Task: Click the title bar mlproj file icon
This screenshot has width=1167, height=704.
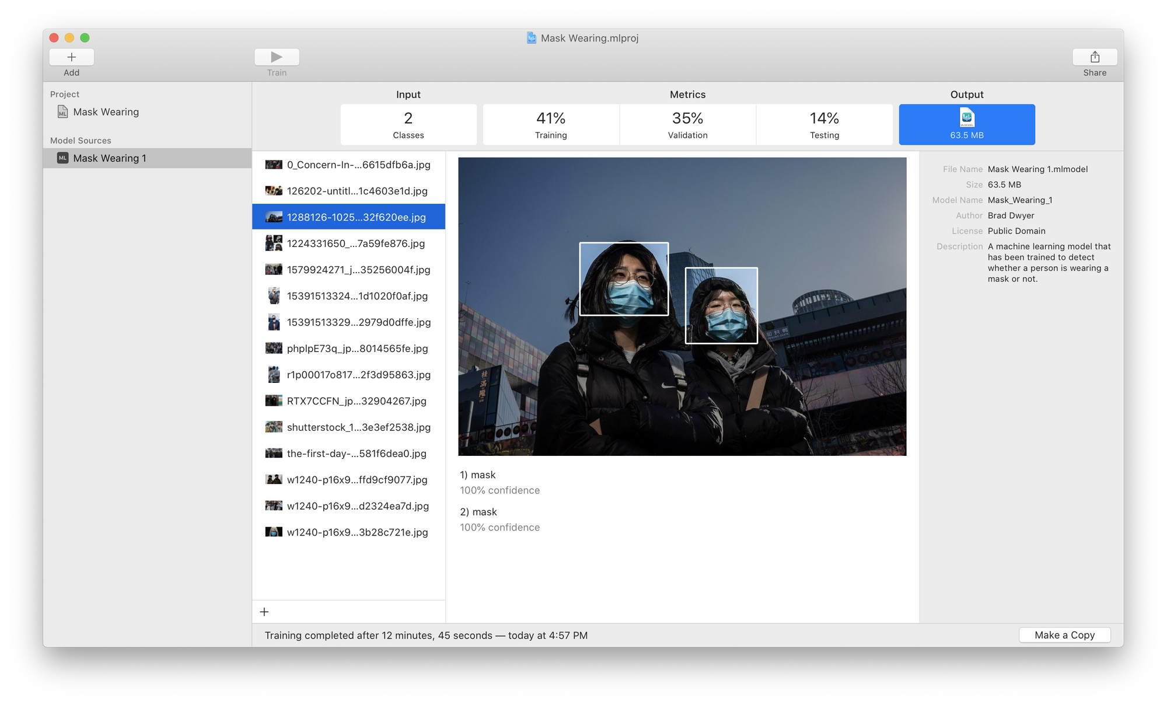Action: [x=532, y=38]
